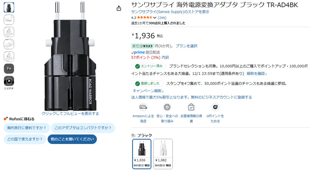The width and height of the screenshot is (312, 171).
Task: Select the second product thumbnail image
Action: coord(9,20)
